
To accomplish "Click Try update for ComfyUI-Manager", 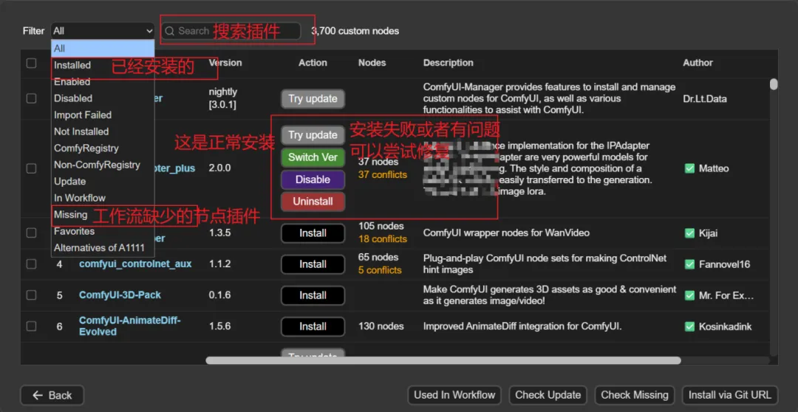I will [313, 99].
